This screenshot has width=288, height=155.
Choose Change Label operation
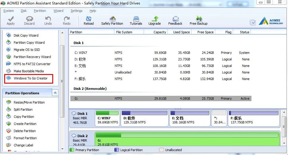[23, 145]
